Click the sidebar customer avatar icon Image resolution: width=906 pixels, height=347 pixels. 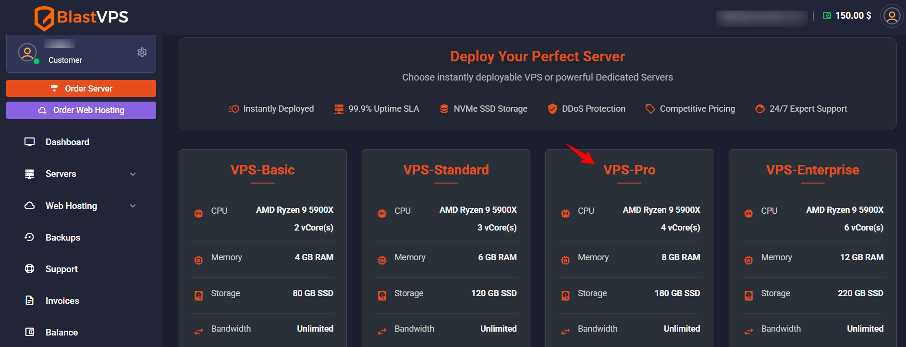click(27, 52)
